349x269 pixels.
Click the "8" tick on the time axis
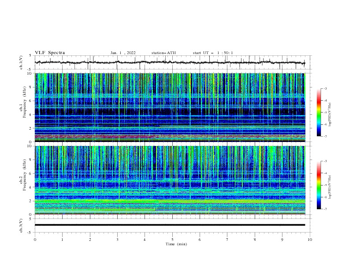pos(255,240)
